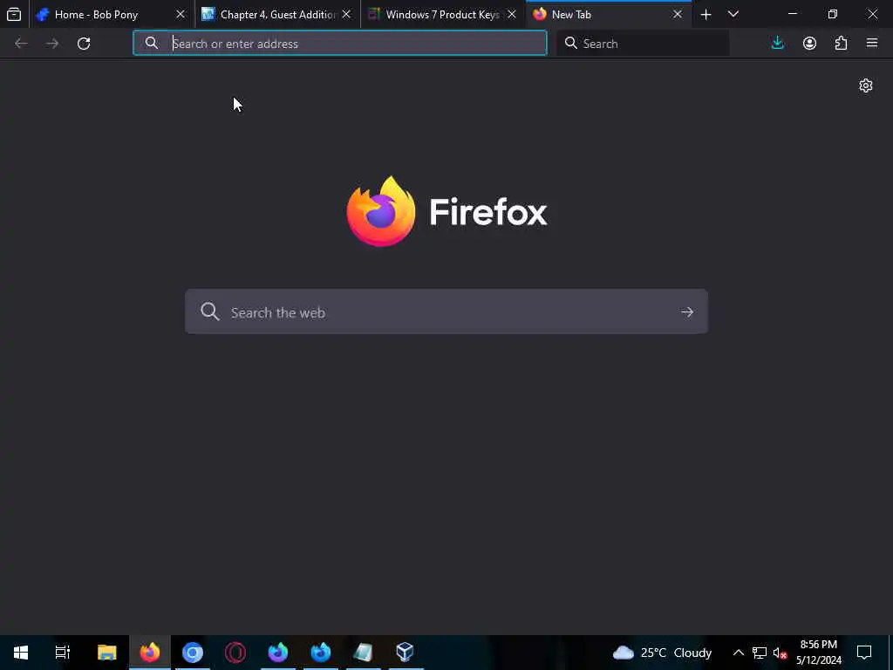Open the Extensions panel
The height and width of the screenshot is (670, 893).
[x=841, y=44]
